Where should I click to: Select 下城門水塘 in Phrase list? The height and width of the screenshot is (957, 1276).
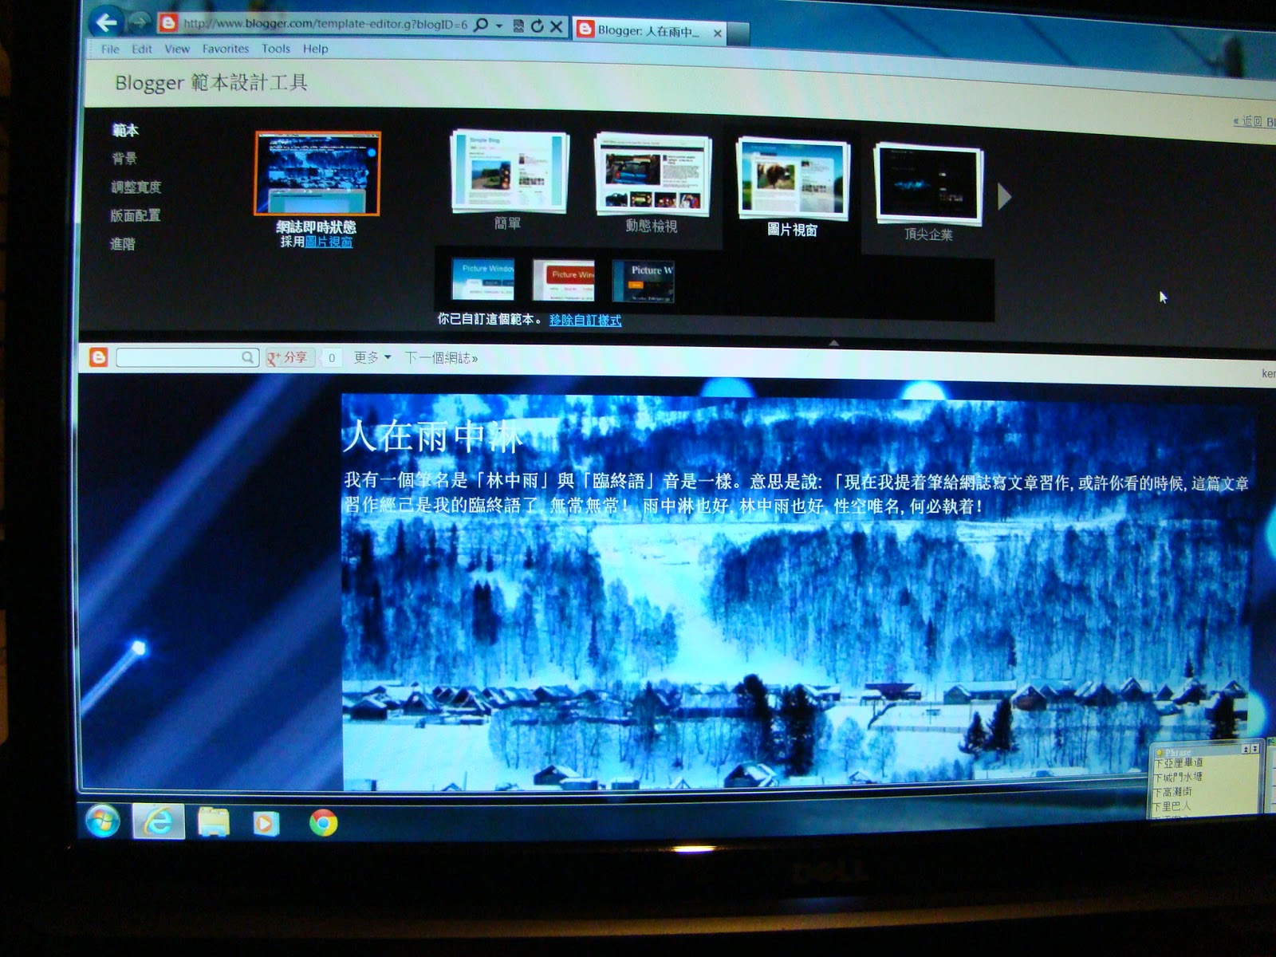point(1178,777)
